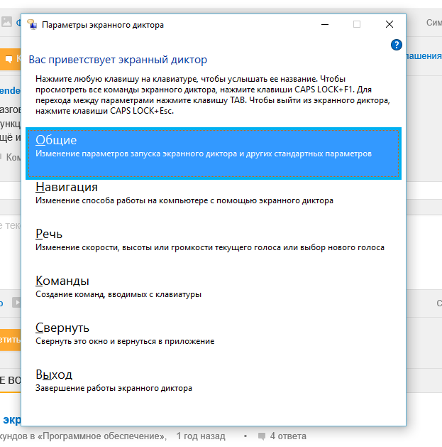This screenshot has width=442, height=447.
Task: Click description 'Создание команд, вводимых с клавиатуры'
Action: [118, 294]
